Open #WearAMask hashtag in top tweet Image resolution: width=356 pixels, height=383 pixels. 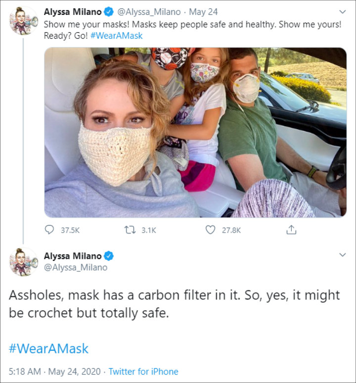(117, 37)
